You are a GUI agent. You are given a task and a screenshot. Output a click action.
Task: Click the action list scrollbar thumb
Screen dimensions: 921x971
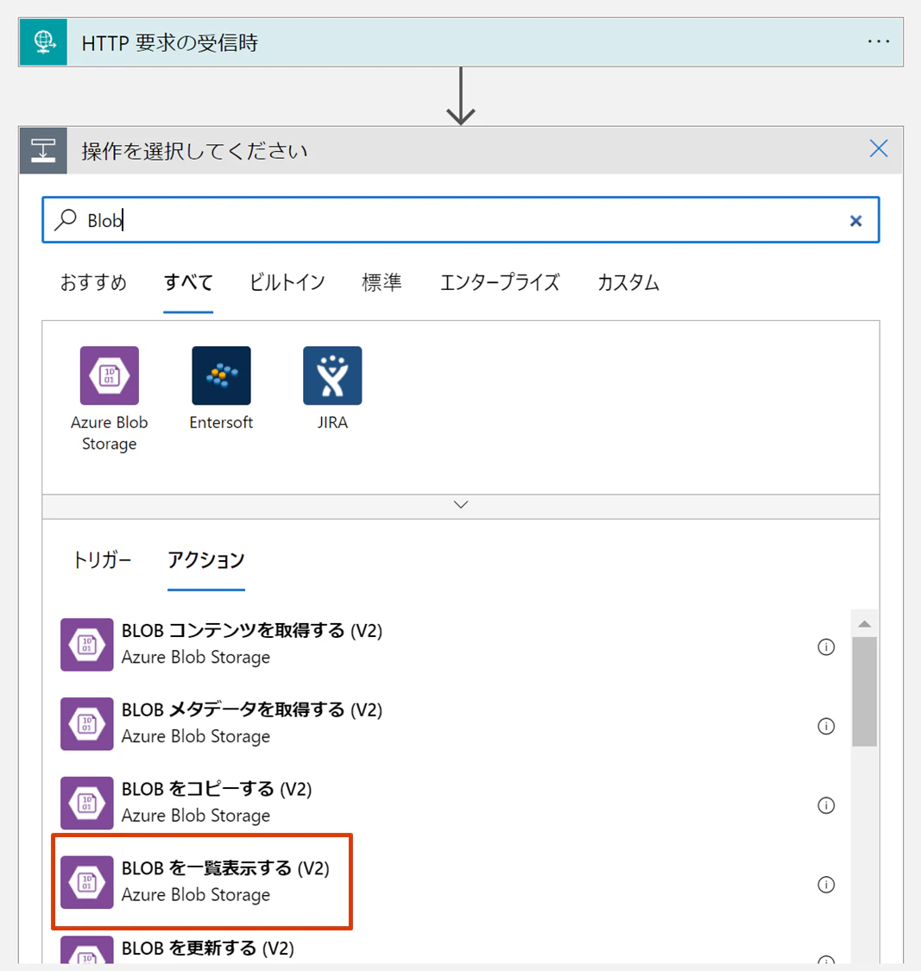[x=865, y=691]
